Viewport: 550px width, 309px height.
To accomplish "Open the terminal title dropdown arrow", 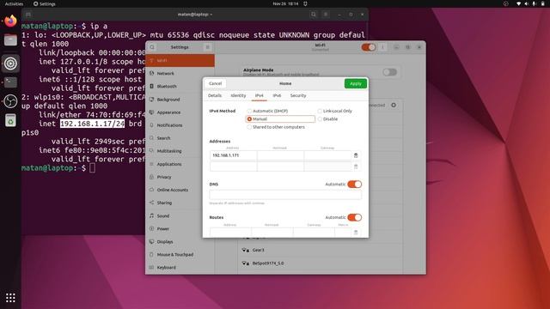I will pyautogui.click(x=211, y=15).
